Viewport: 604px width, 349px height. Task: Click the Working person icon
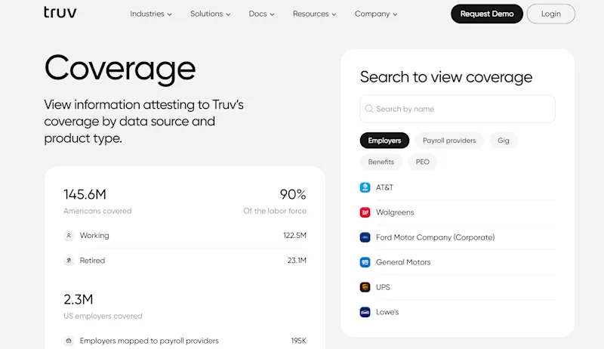pyautogui.click(x=69, y=236)
